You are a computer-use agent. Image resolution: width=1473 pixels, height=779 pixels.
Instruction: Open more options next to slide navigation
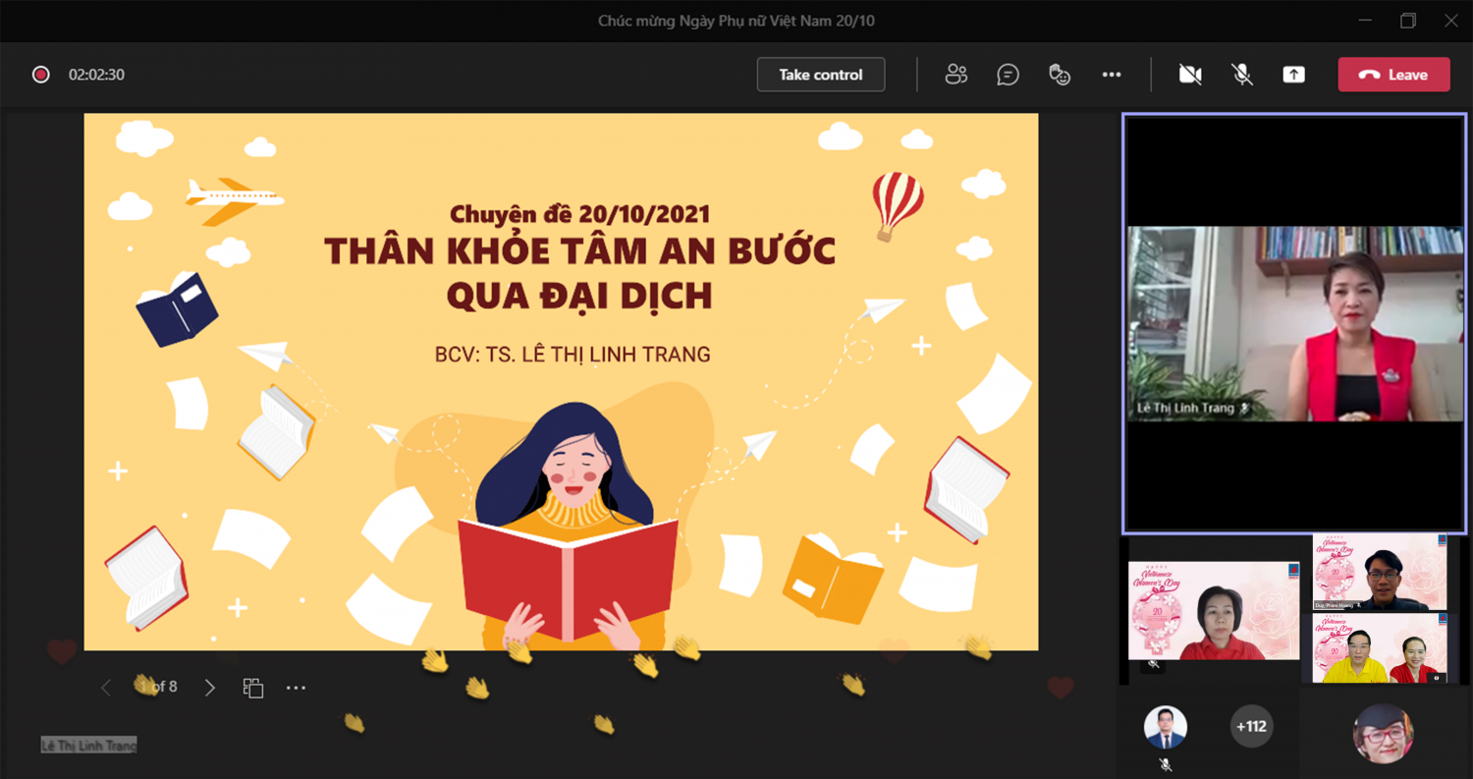tap(296, 688)
